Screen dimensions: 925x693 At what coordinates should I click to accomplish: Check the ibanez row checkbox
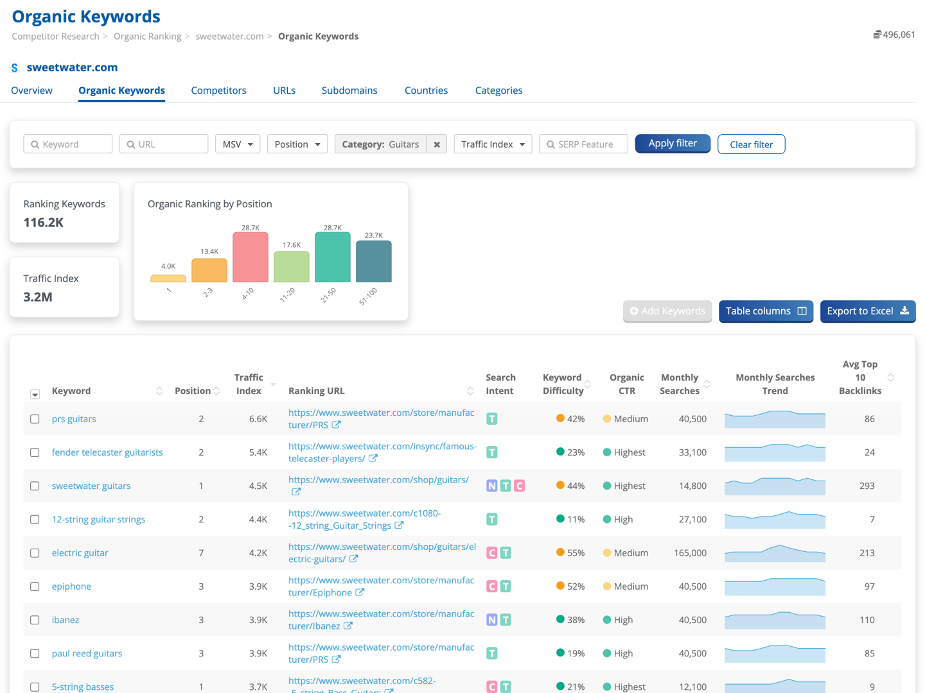pyautogui.click(x=35, y=620)
